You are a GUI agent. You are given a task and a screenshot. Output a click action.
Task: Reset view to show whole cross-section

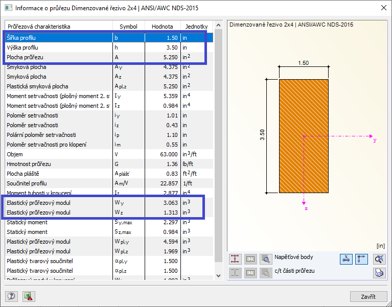click(x=379, y=259)
